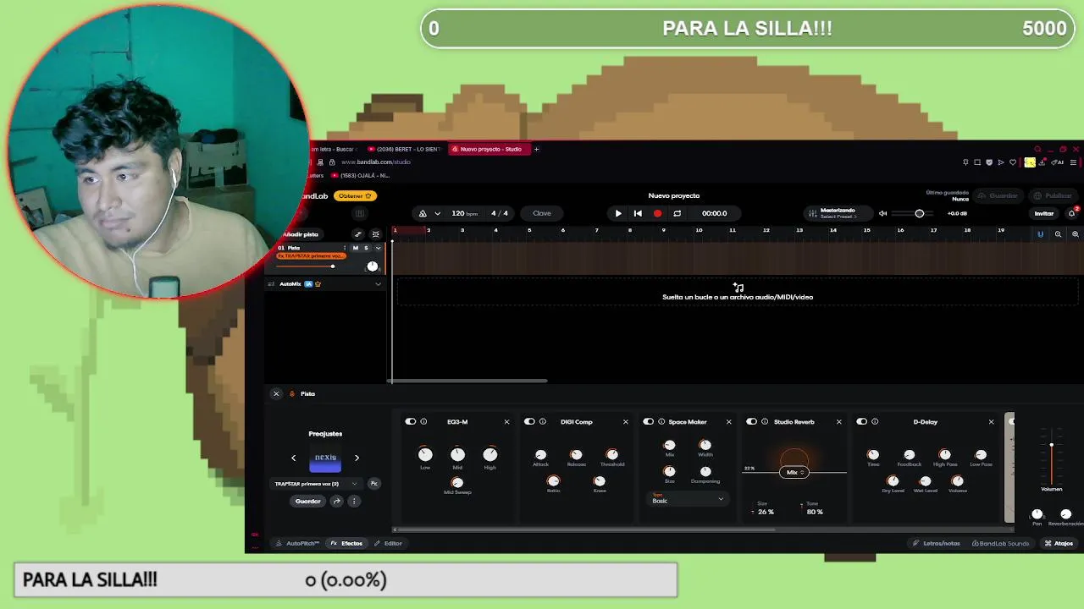Toggle the Studio Reverb power switch
The width and height of the screenshot is (1084, 609).
tap(751, 421)
